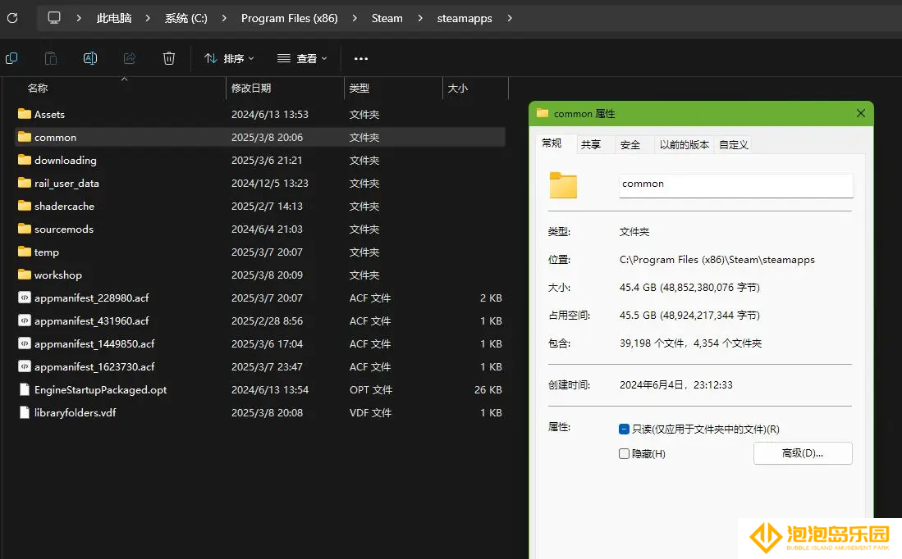Click the 占用空间 value 45.5 GB
The width and height of the screenshot is (902, 559).
(689, 316)
